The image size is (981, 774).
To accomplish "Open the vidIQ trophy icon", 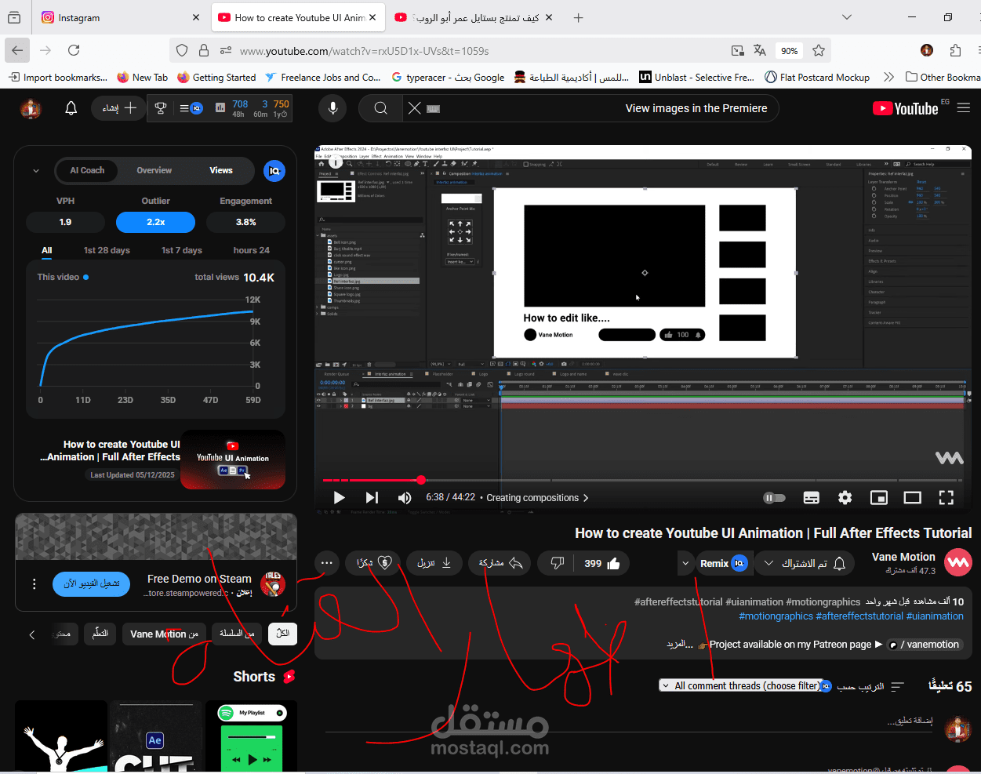I will 161,108.
